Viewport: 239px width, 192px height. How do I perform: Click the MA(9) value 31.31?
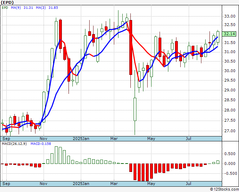tap(28, 8)
